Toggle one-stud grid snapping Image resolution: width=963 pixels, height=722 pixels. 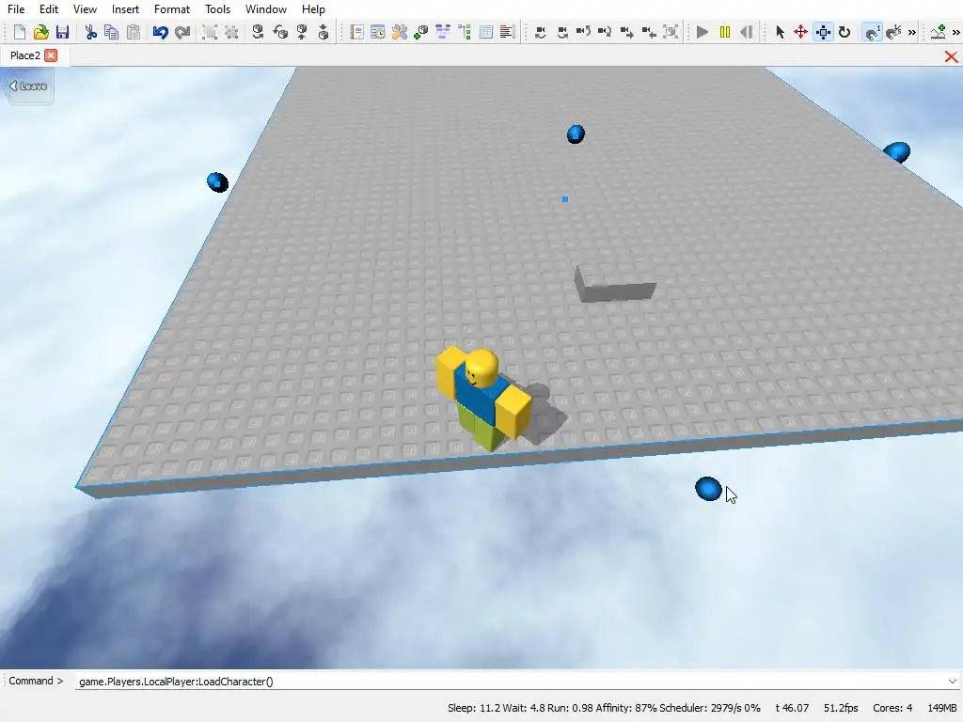click(872, 32)
